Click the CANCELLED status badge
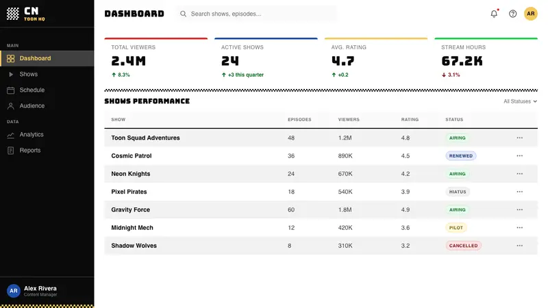Viewport: 548px width, 308px height. pos(464,246)
